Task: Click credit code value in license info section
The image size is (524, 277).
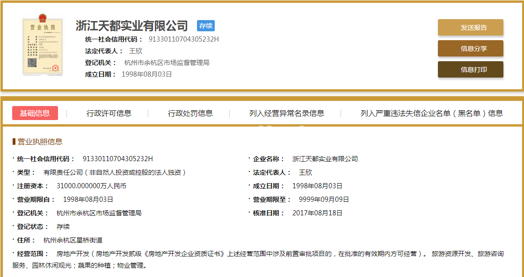Action: [x=117, y=159]
